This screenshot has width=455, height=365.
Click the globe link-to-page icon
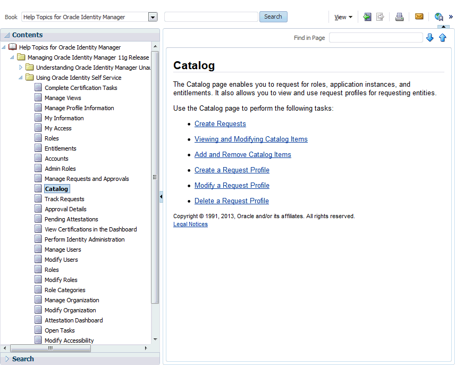[439, 17]
